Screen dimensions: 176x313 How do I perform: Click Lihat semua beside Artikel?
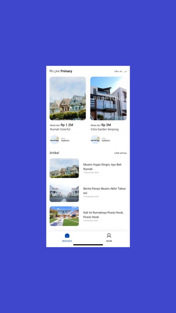(x=121, y=153)
